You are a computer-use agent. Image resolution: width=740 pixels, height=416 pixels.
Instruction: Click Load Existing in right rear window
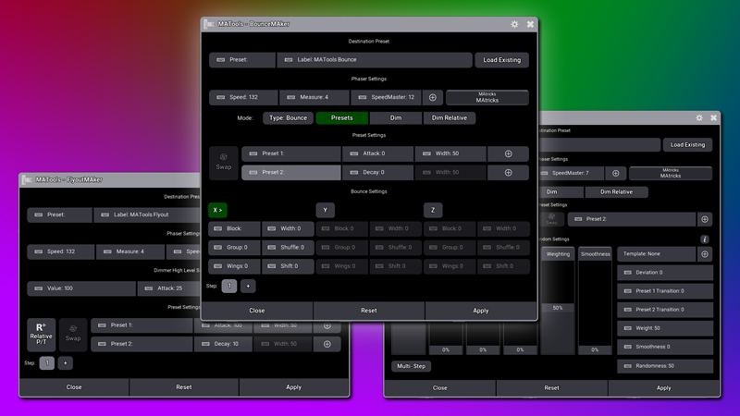(687, 145)
